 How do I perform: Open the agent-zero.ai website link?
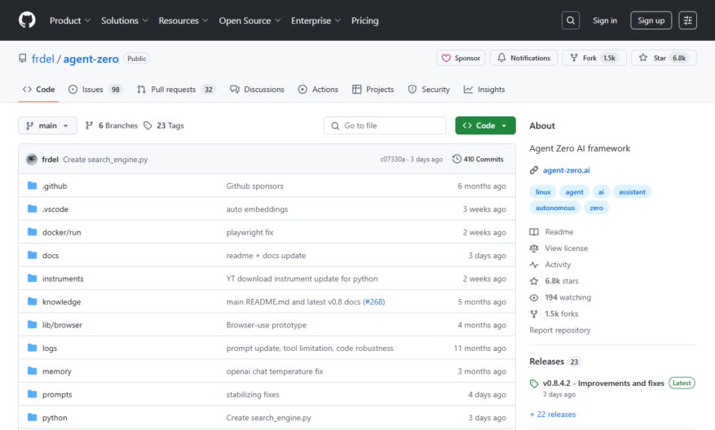point(566,170)
